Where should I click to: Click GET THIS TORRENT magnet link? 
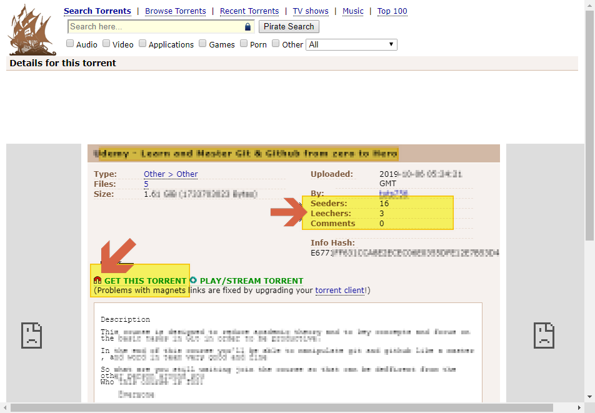[146, 281]
